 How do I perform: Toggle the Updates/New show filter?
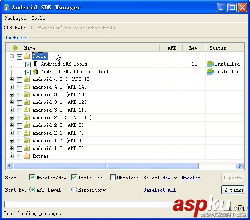click(32, 177)
